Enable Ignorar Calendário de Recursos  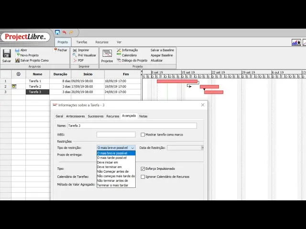tap(142, 177)
